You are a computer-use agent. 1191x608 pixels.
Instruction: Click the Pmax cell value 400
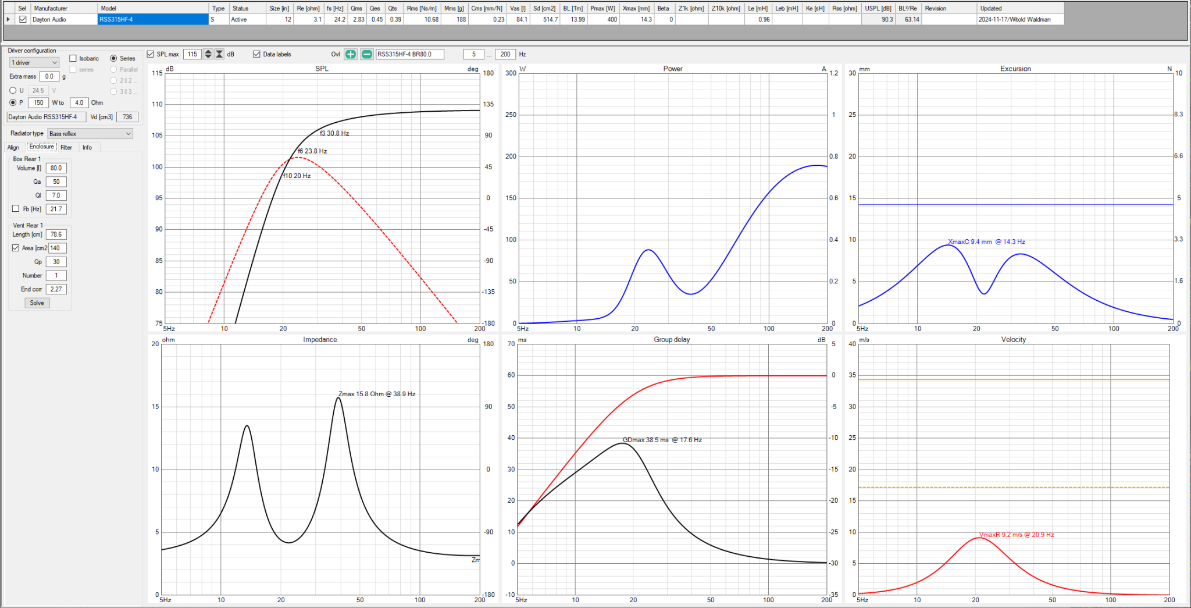pyautogui.click(x=604, y=19)
